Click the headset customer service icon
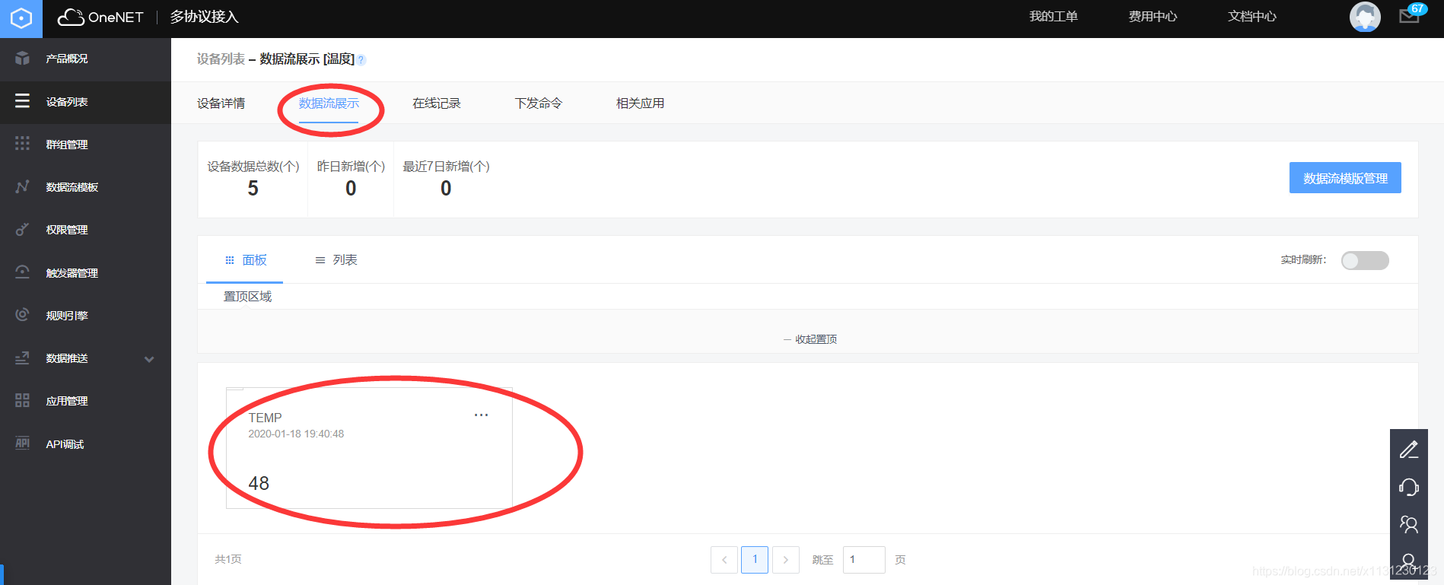Viewport: 1444px width, 585px height. coord(1409,487)
